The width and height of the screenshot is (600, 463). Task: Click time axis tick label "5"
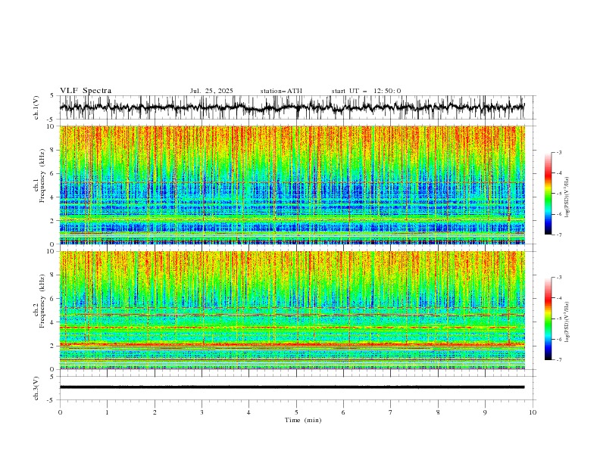pyautogui.click(x=296, y=412)
